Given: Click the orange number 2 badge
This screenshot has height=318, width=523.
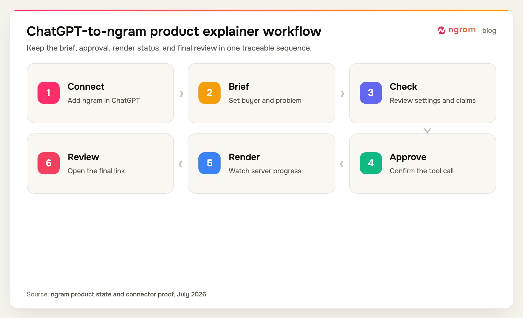Looking at the screenshot, I should 209,93.
